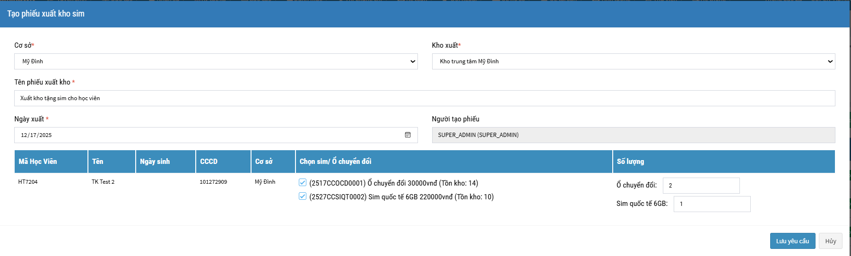This screenshot has height=256, width=851.
Task: Toggle the Sim quốc tế 6GB checkbox
Action: [303, 196]
